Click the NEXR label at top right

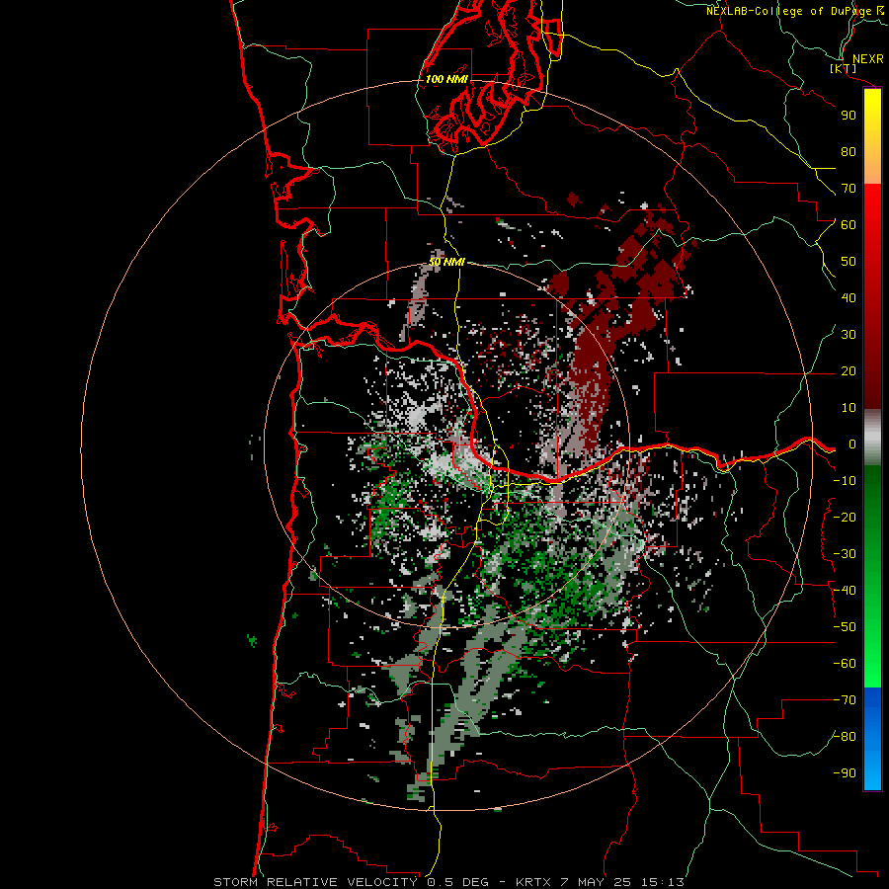(868, 59)
